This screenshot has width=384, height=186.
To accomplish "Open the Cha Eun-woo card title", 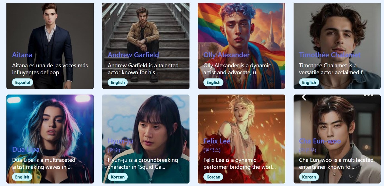I will 320,141.
